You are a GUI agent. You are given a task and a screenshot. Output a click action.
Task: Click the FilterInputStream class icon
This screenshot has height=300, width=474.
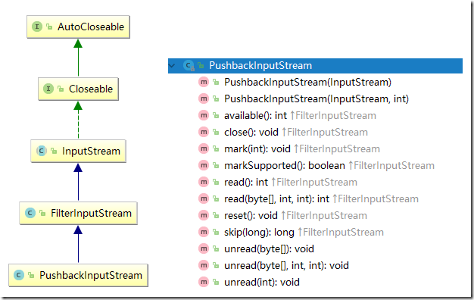pos(30,213)
